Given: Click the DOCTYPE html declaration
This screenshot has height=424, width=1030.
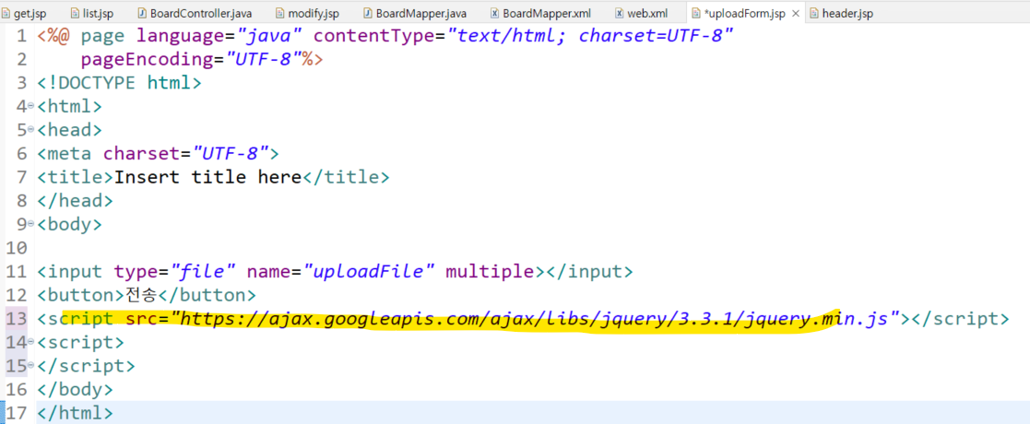Looking at the screenshot, I should point(119,83).
